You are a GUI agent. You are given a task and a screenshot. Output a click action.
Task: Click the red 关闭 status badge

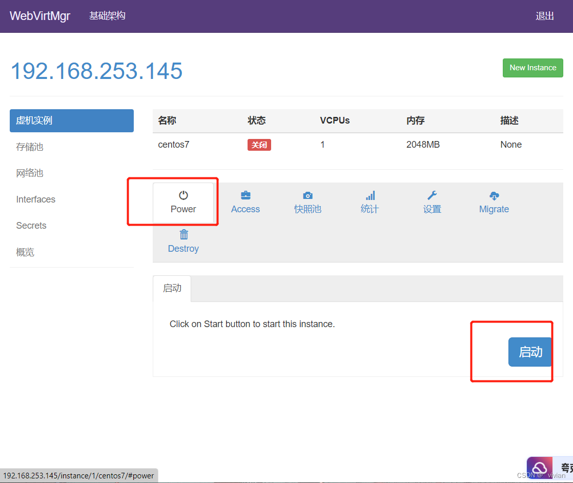pos(259,145)
